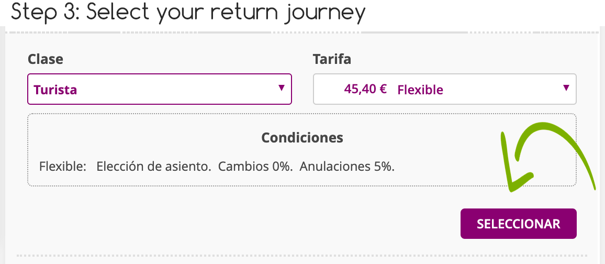Viewport: 605px width, 264px height.
Task: Click the Condiciones heading
Action: point(302,137)
